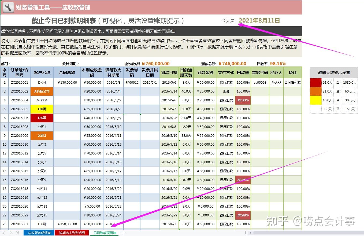
Task: Click the 本期应收金额 column header
Action: [x=92, y=72]
